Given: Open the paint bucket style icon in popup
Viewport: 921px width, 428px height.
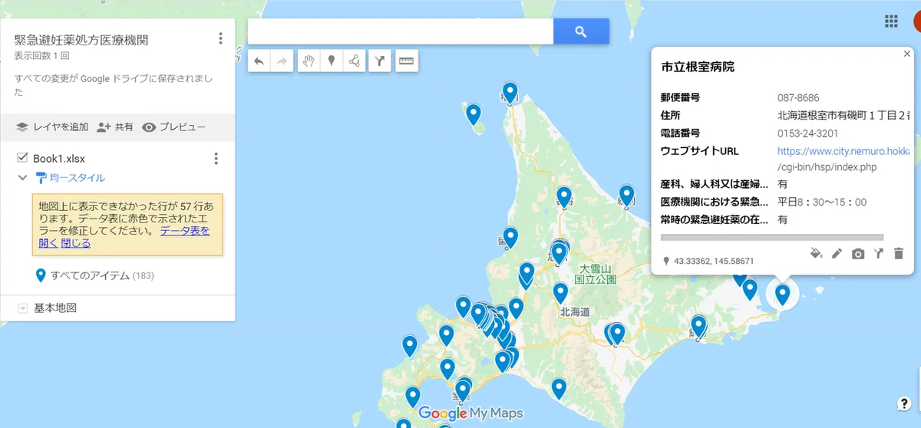Looking at the screenshot, I should coord(817,253).
